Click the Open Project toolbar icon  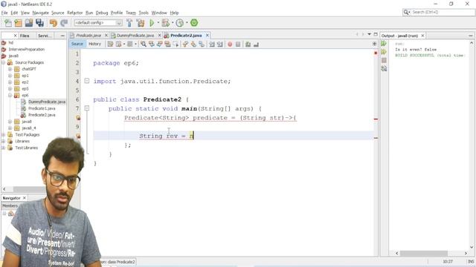click(29, 23)
